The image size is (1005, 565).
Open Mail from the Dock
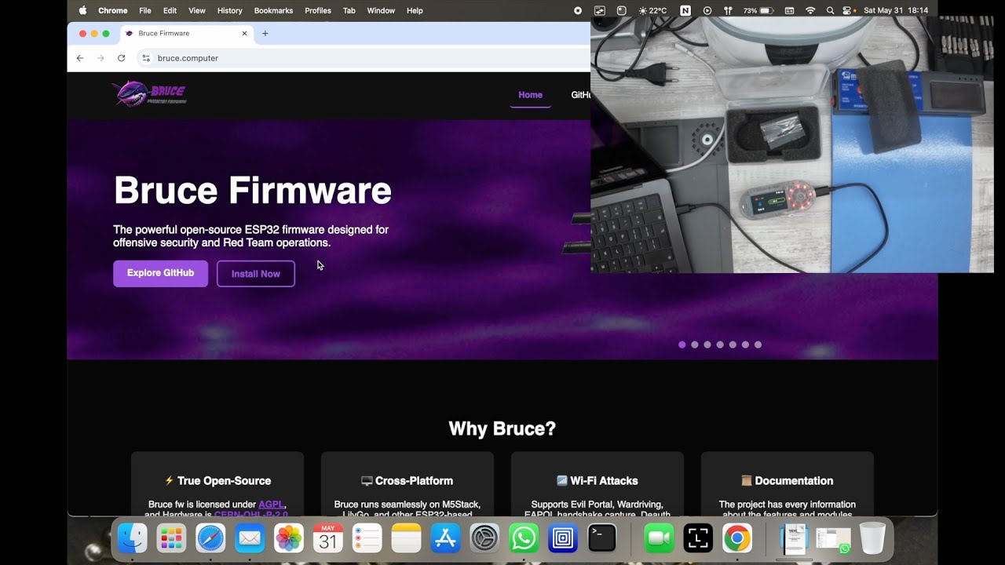[250, 538]
